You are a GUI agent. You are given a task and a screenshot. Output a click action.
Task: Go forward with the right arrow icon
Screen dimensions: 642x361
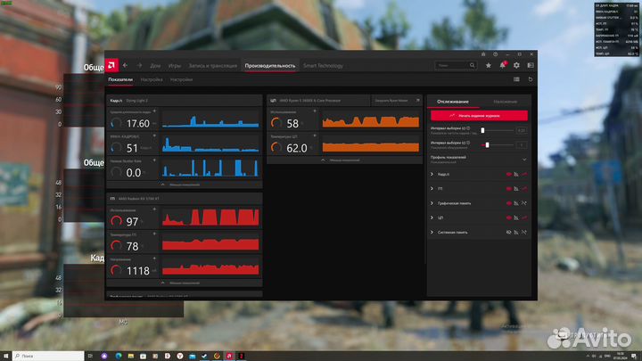click(x=139, y=65)
